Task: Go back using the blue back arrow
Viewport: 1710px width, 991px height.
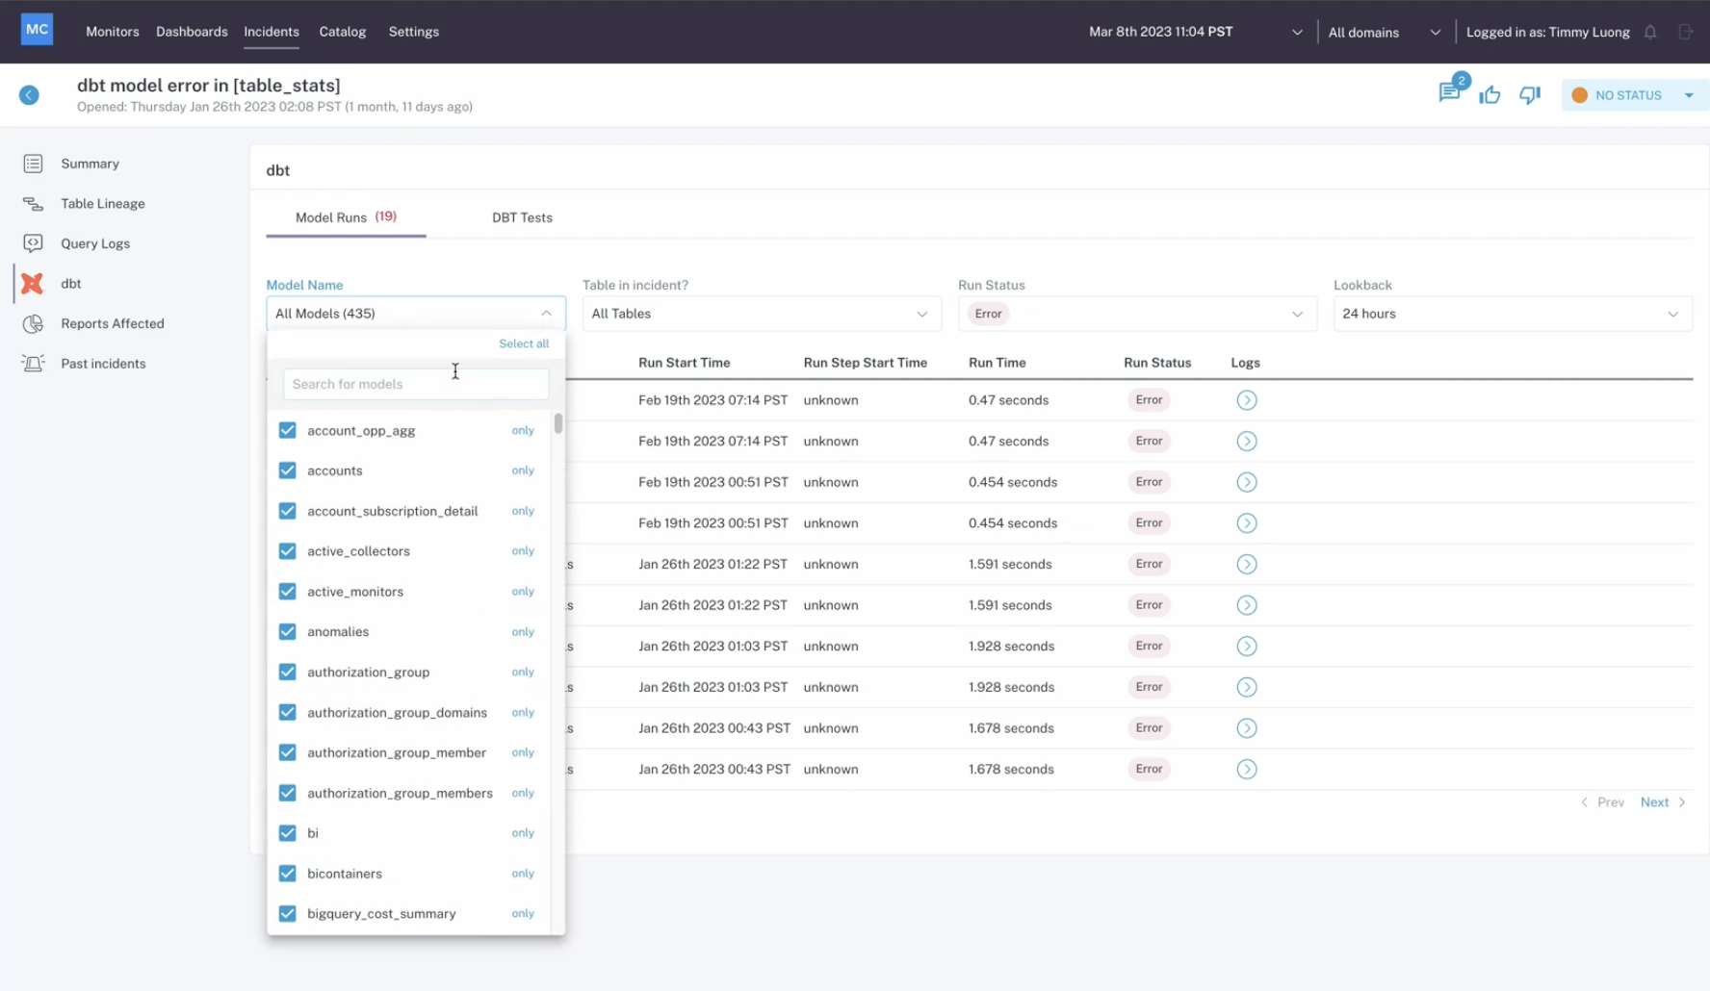Action: pyautogui.click(x=29, y=95)
